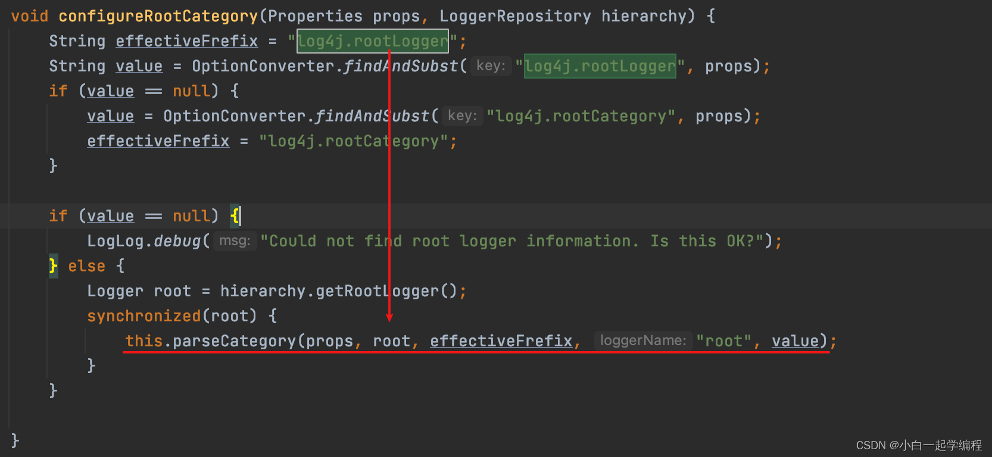The height and width of the screenshot is (457, 992).
Task: Select the Properties parameter type
Action: (315, 16)
